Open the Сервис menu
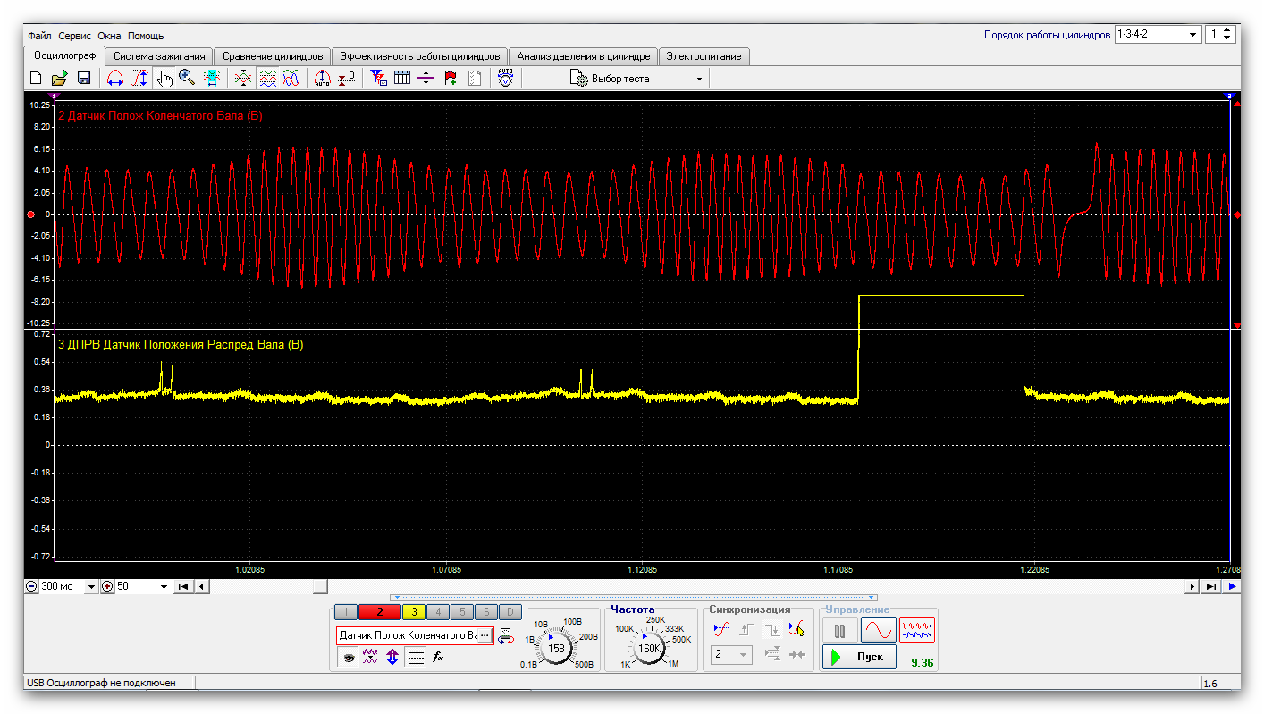 75,36
